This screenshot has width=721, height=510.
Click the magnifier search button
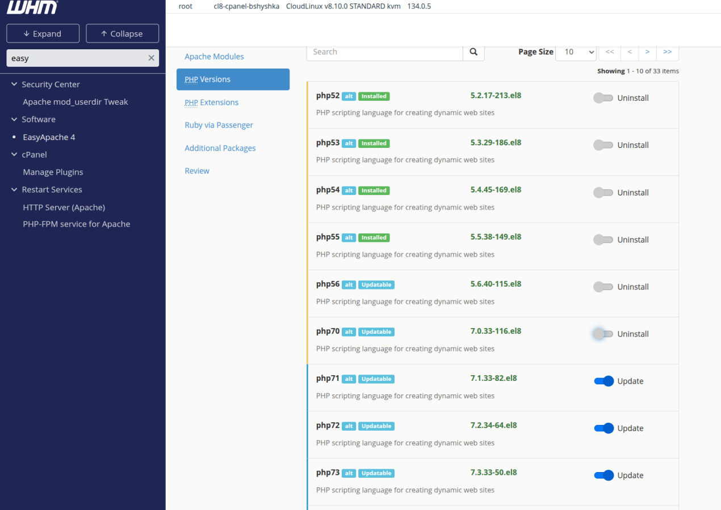(473, 52)
